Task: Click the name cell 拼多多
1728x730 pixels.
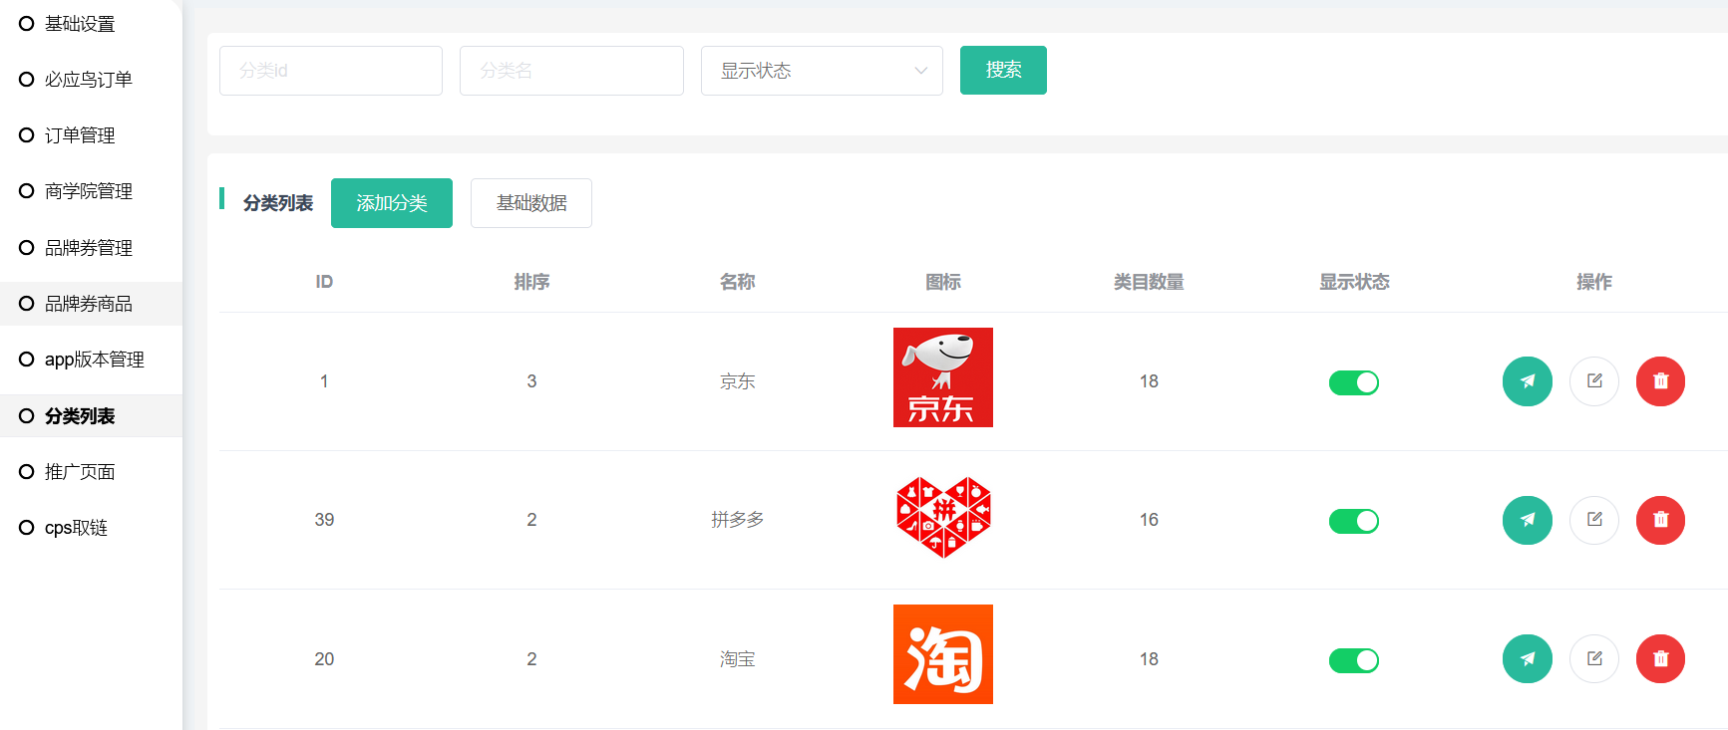Action: tap(737, 520)
